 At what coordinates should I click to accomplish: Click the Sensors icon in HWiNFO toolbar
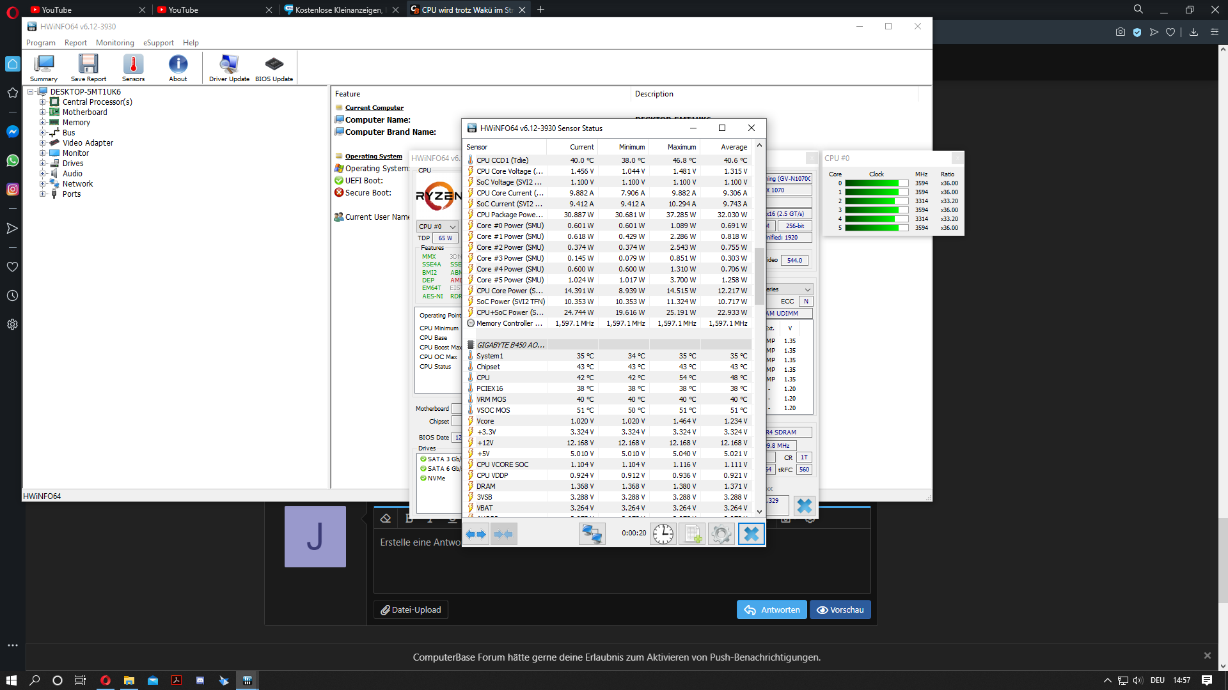[x=132, y=67]
